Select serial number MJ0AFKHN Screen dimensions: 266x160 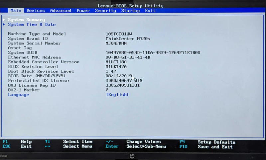pos(116,43)
